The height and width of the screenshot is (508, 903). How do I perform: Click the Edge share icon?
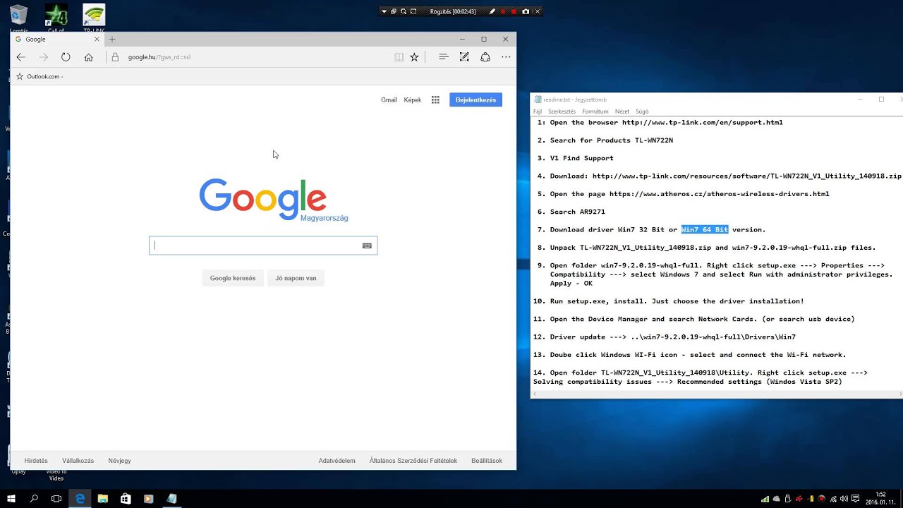485,57
